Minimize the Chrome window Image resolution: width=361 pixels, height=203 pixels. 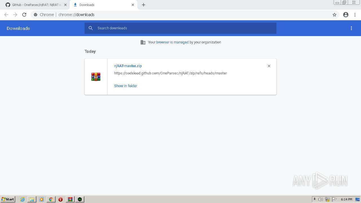(x=337, y=3)
